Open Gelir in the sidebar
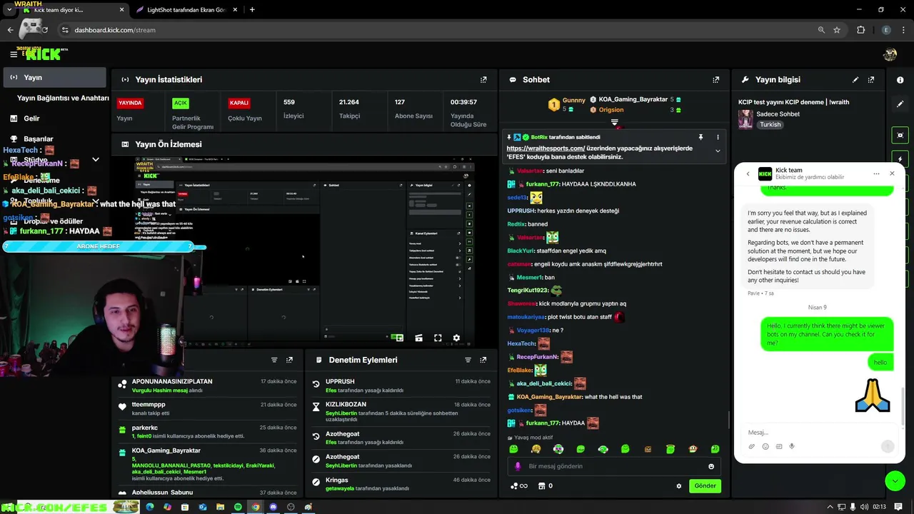 tap(31, 119)
